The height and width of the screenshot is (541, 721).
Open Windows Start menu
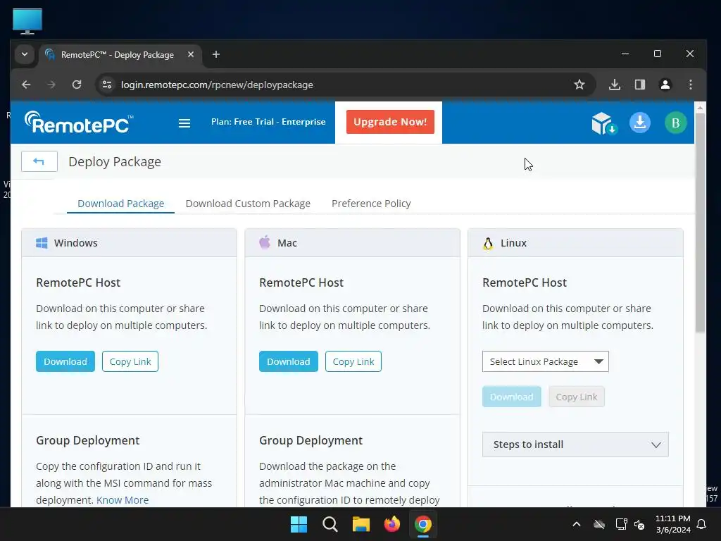[x=299, y=524]
